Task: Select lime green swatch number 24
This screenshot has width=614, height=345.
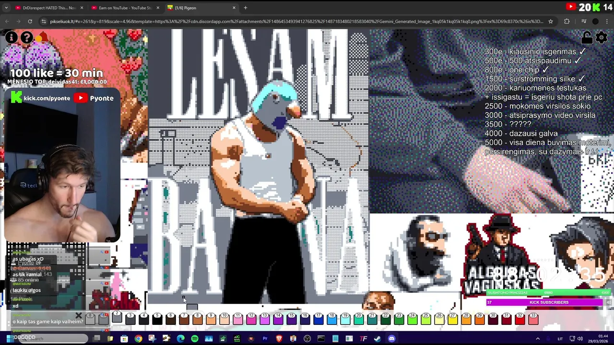Action: pyautogui.click(x=412, y=319)
